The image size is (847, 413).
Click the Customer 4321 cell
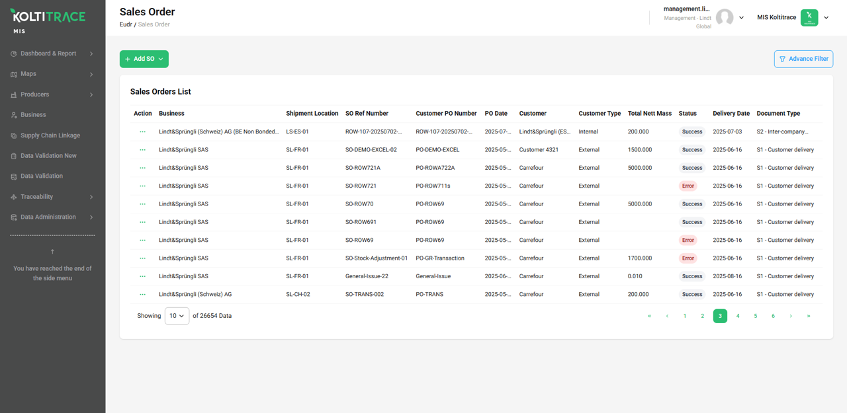point(539,150)
